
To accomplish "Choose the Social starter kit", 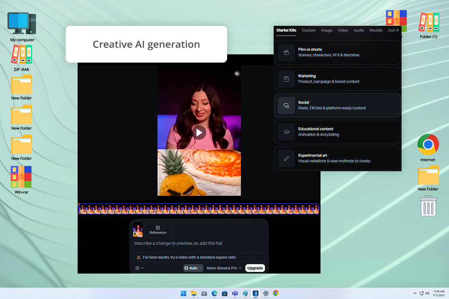I will (337, 106).
